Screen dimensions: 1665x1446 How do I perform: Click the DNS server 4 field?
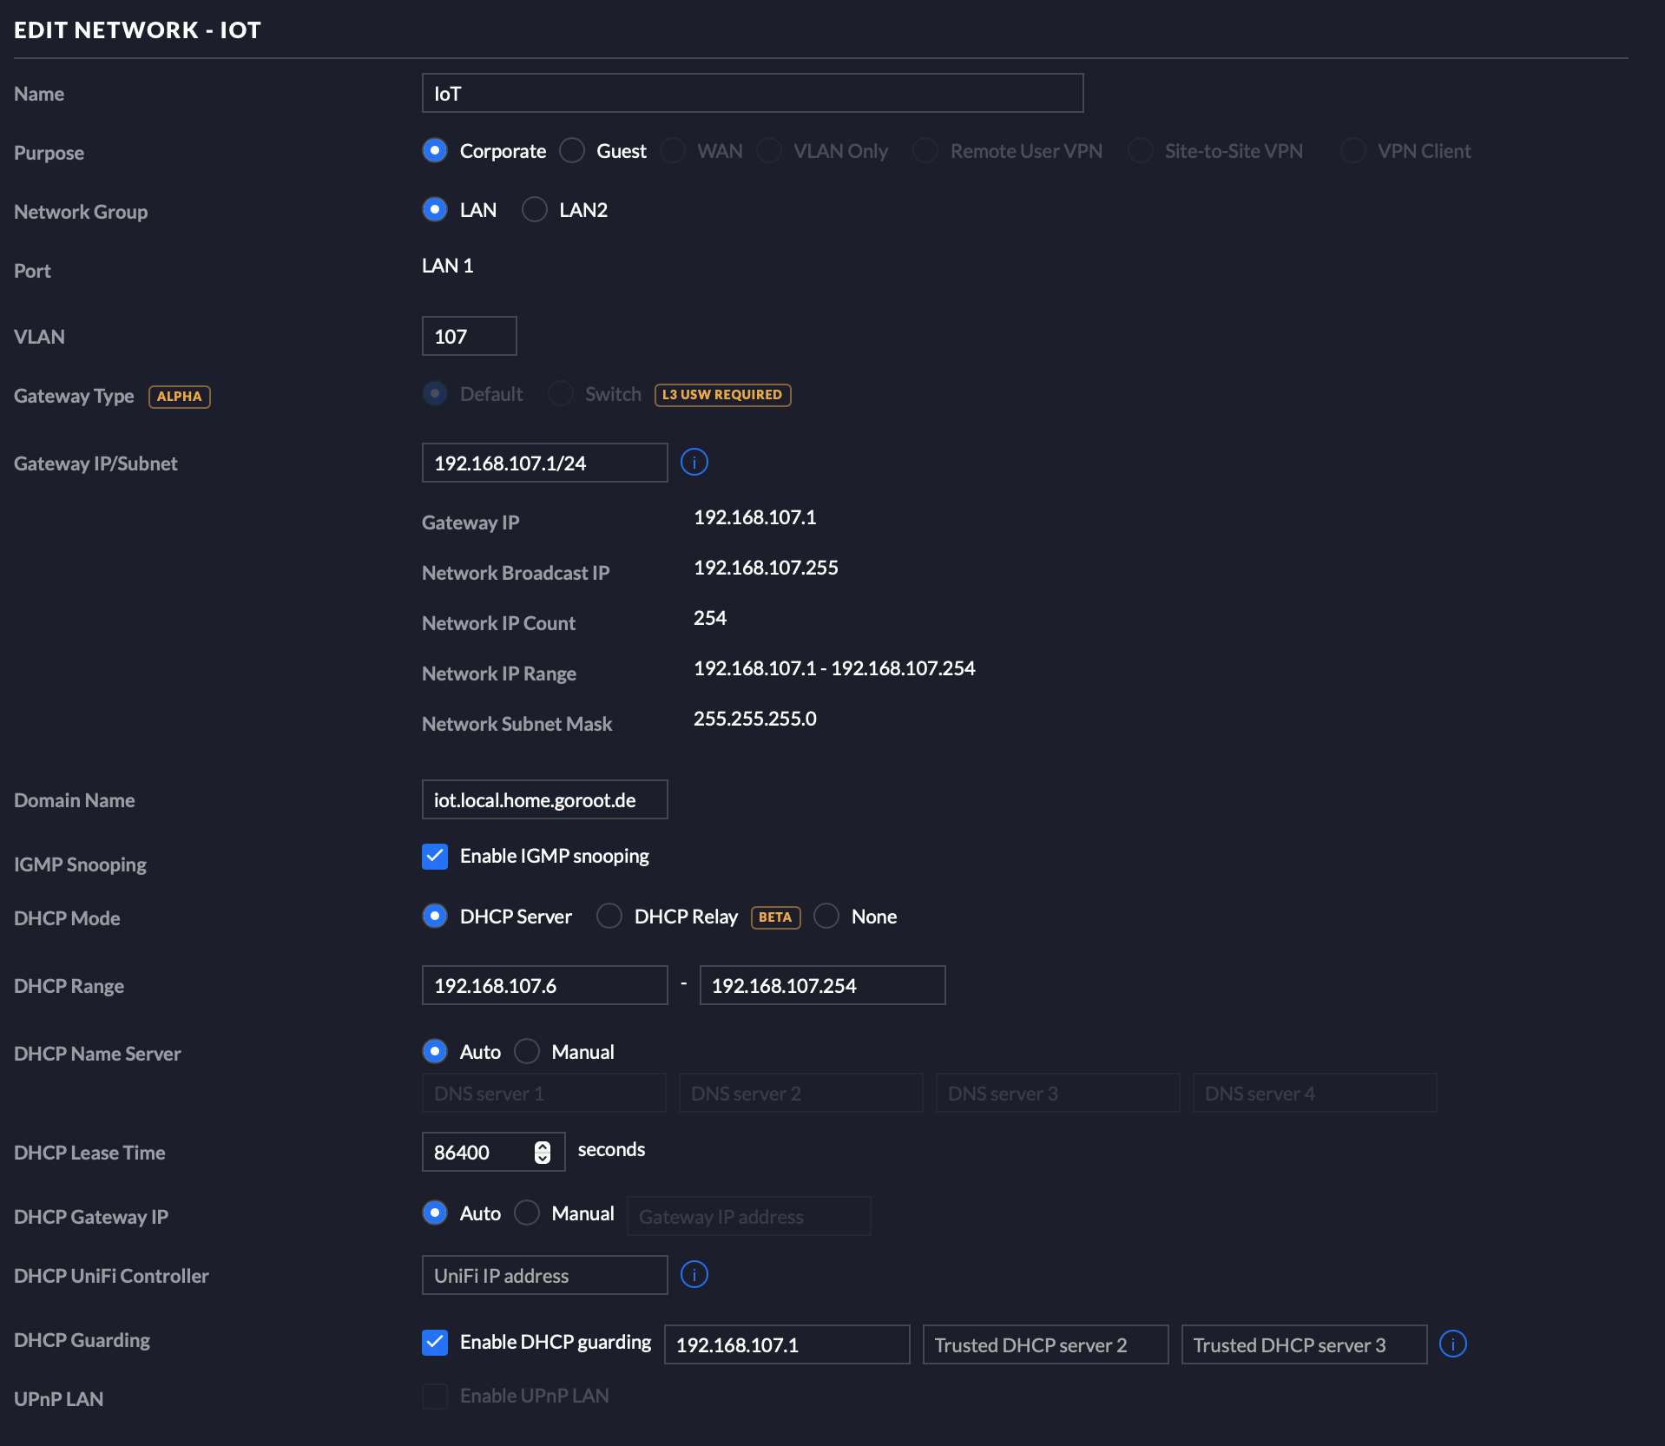pos(1315,1093)
